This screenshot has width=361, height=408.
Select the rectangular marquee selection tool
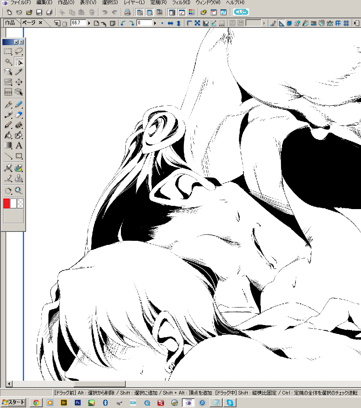[8, 51]
